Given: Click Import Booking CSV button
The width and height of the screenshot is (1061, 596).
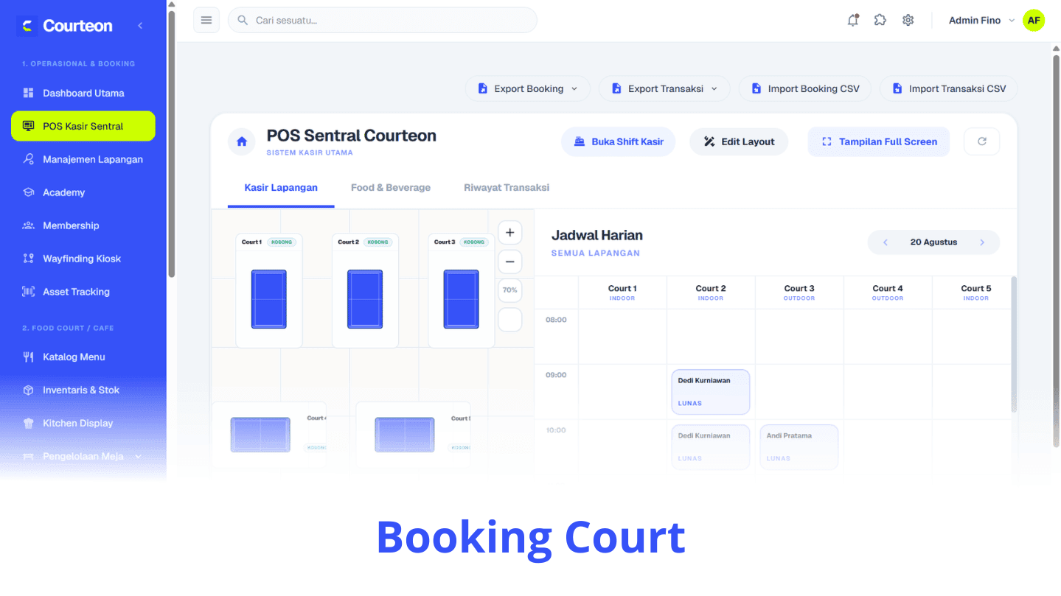Looking at the screenshot, I should pyautogui.click(x=805, y=88).
